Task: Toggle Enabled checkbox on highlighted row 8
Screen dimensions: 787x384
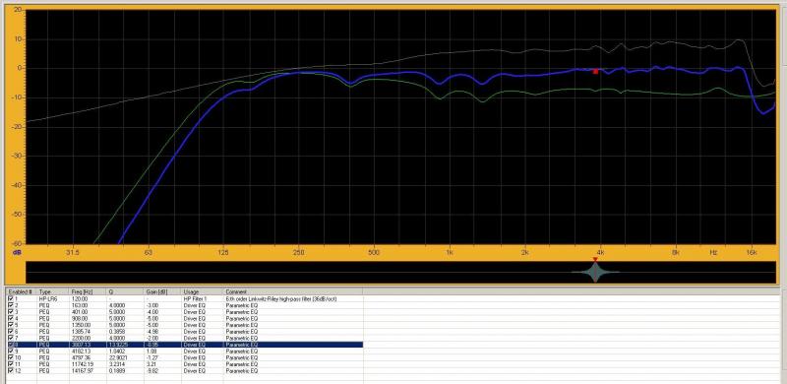Action: click(x=11, y=345)
